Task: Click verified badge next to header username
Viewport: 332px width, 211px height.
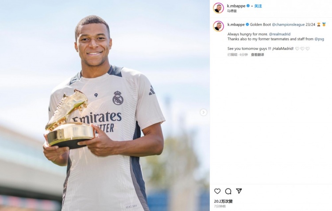Action: pyautogui.click(x=248, y=6)
